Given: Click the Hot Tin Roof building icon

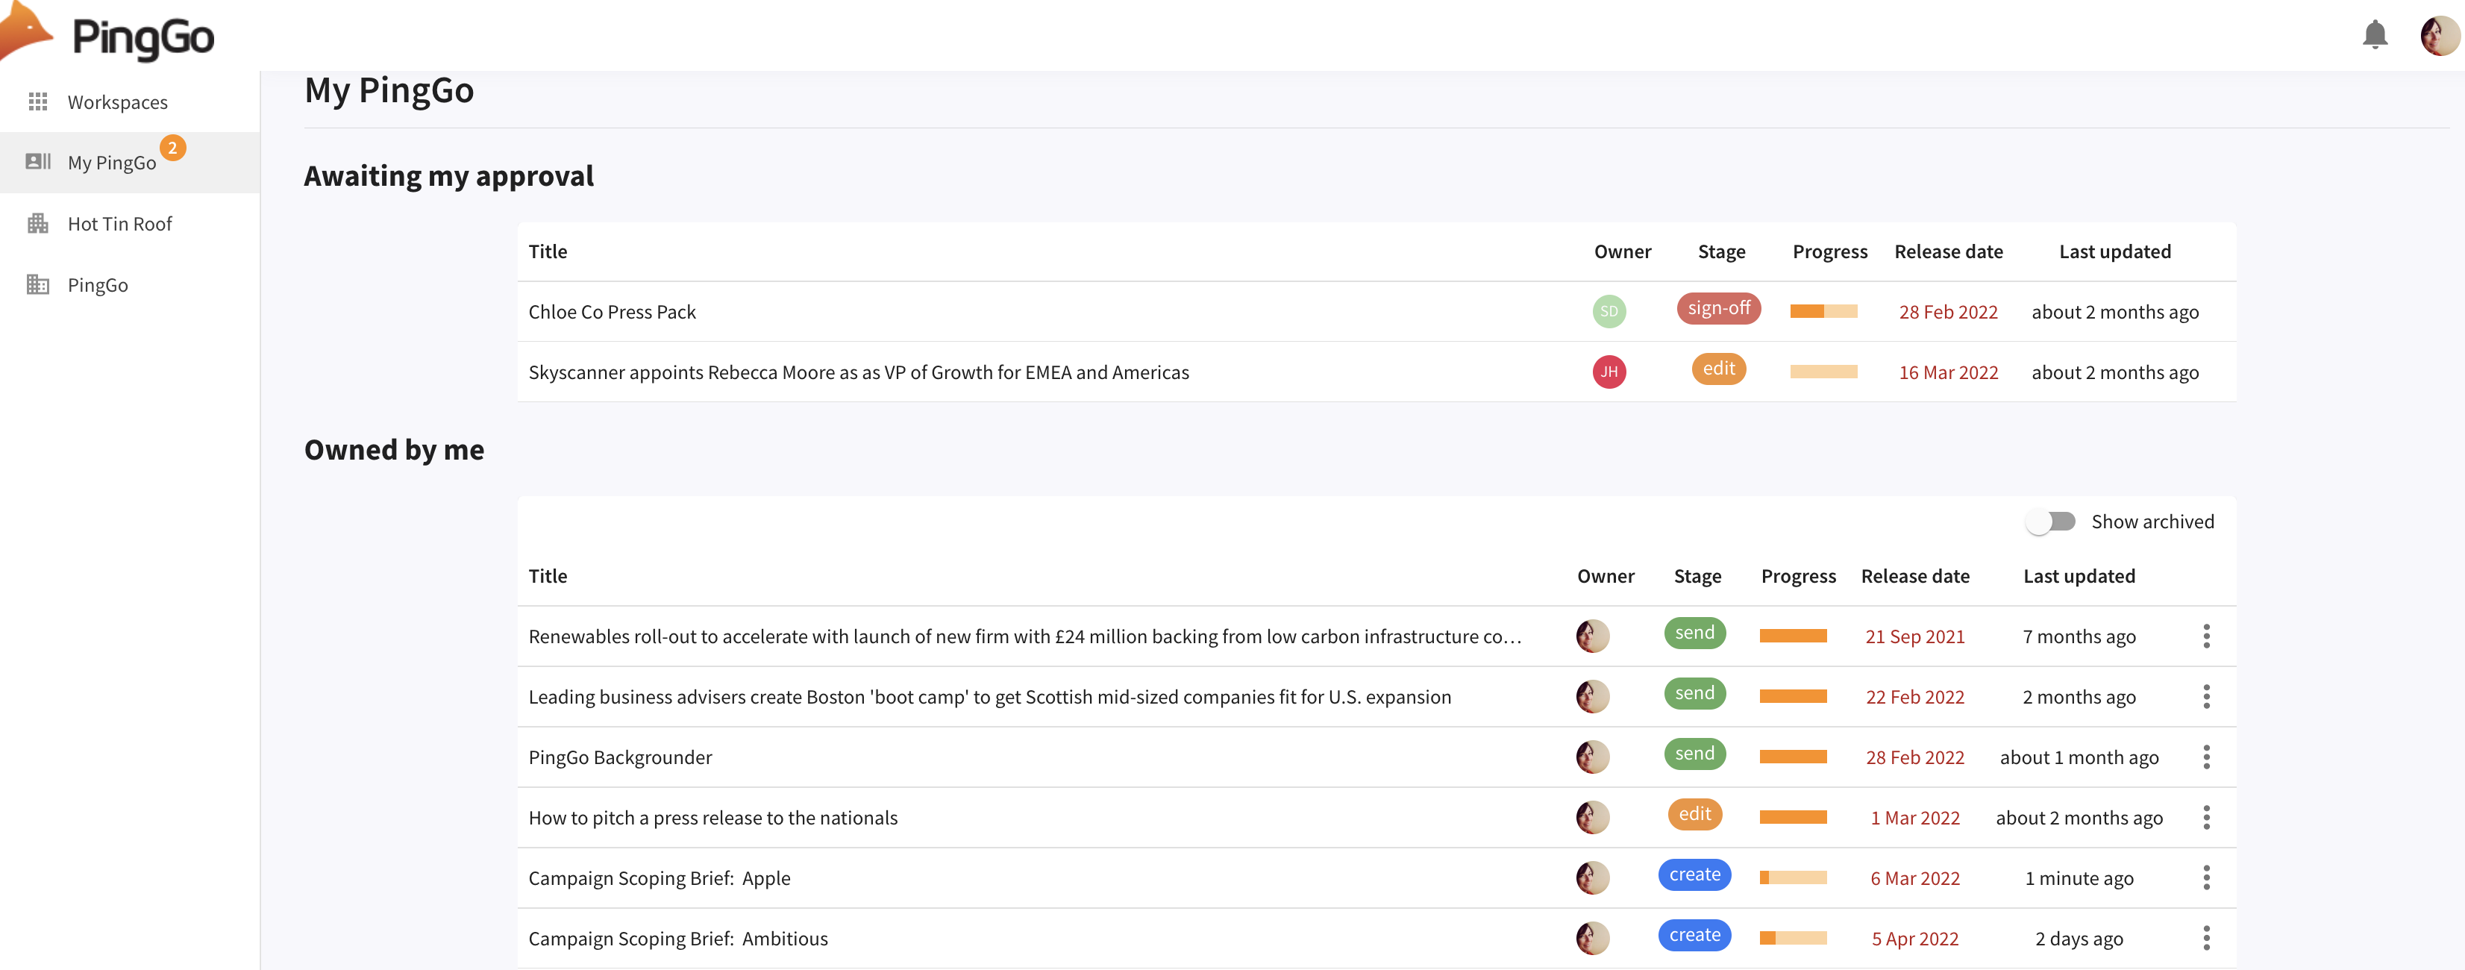Looking at the screenshot, I should (x=38, y=223).
